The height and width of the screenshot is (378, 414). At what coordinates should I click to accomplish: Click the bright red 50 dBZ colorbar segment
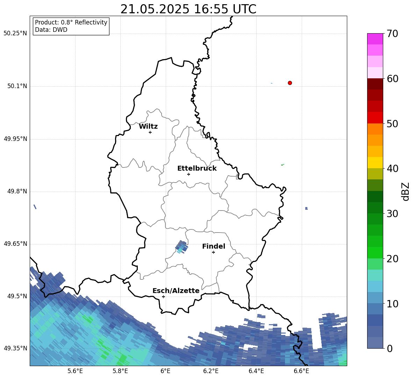375,117
